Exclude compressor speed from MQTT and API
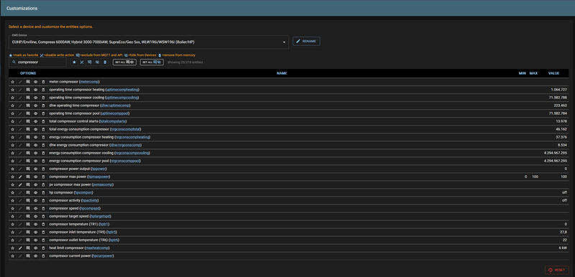The height and width of the screenshot is (277, 575). coord(28,209)
